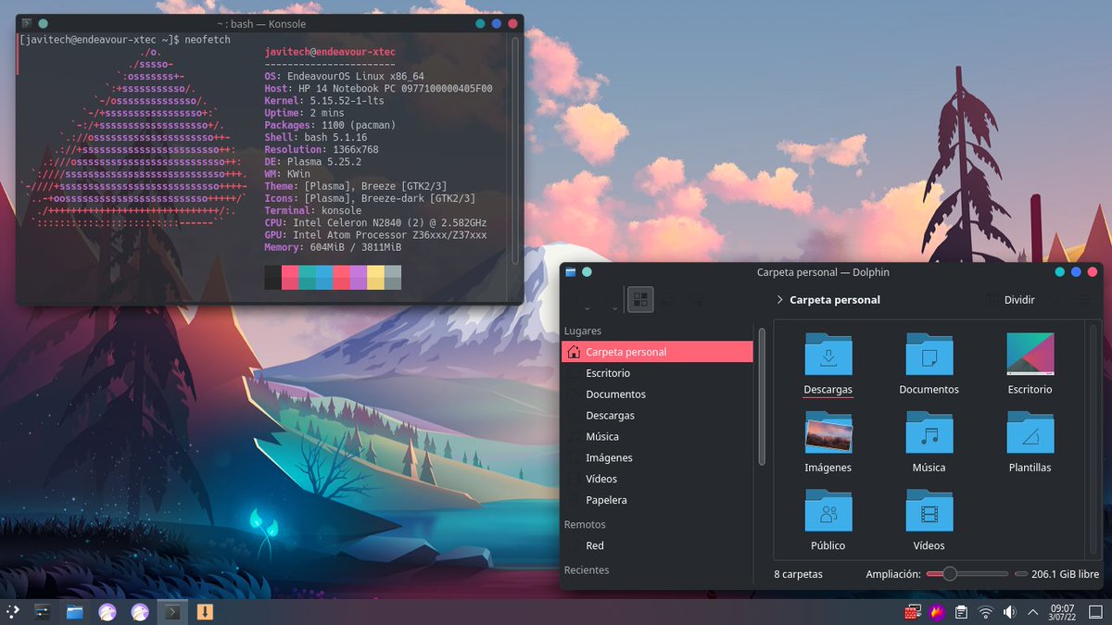Open the Descargas folder icon in Dolphin's file view
This screenshot has width=1112, height=625.
tap(828, 354)
